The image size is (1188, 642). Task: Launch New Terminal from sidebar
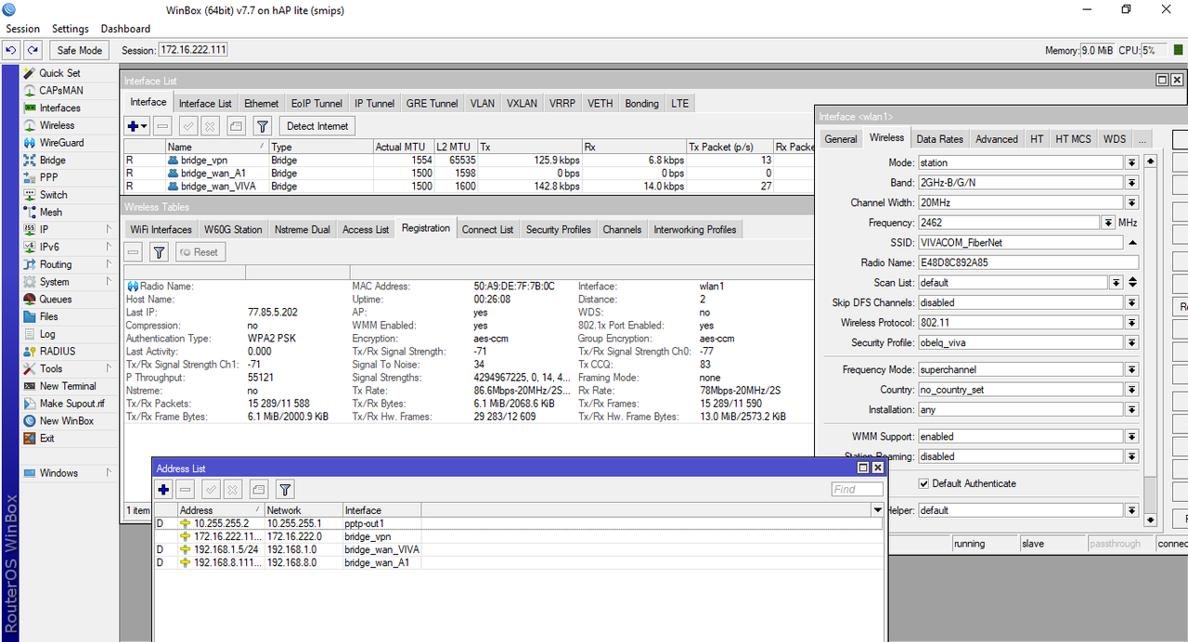tap(67, 386)
